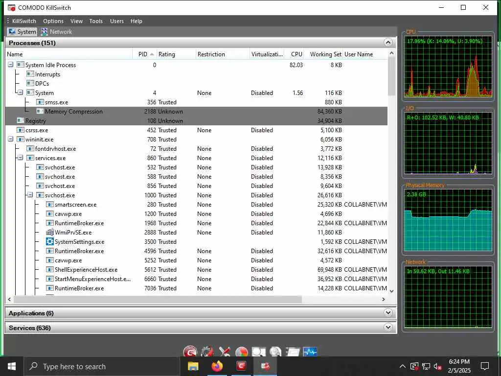Collapse the svchost.exe PID 1000 node

click(x=30, y=195)
